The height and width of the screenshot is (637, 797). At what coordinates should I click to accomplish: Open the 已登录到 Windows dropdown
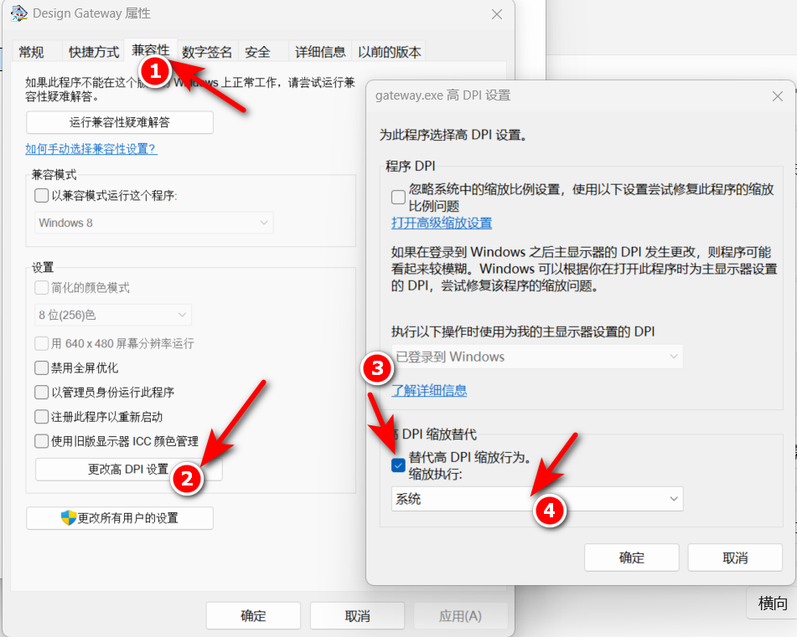click(537, 357)
